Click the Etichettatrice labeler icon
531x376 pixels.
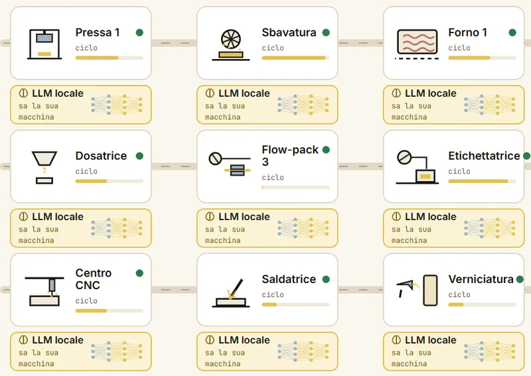point(417,167)
